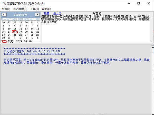The width and height of the screenshot is (154, 115).
Task: Open the 帮助(H) menu
Action: (x=46, y=9)
